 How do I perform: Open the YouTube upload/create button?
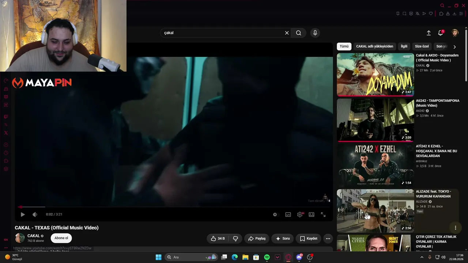[429, 33]
